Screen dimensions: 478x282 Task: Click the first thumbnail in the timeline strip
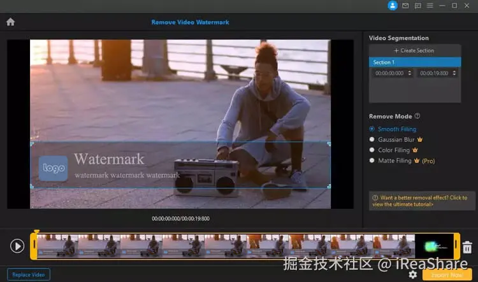[57, 246]
